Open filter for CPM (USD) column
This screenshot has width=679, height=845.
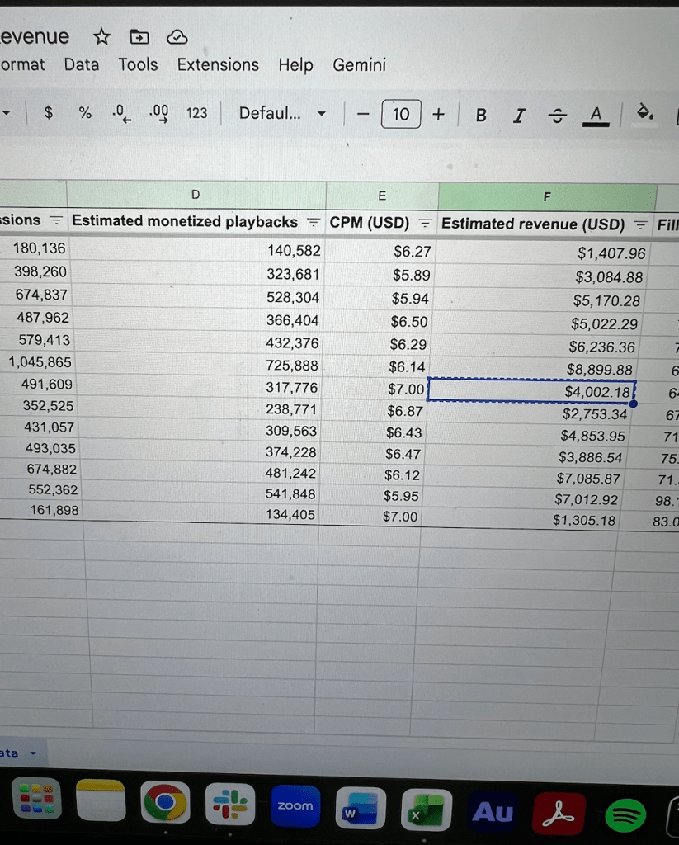pyautogui.click(x=424, y=223)
